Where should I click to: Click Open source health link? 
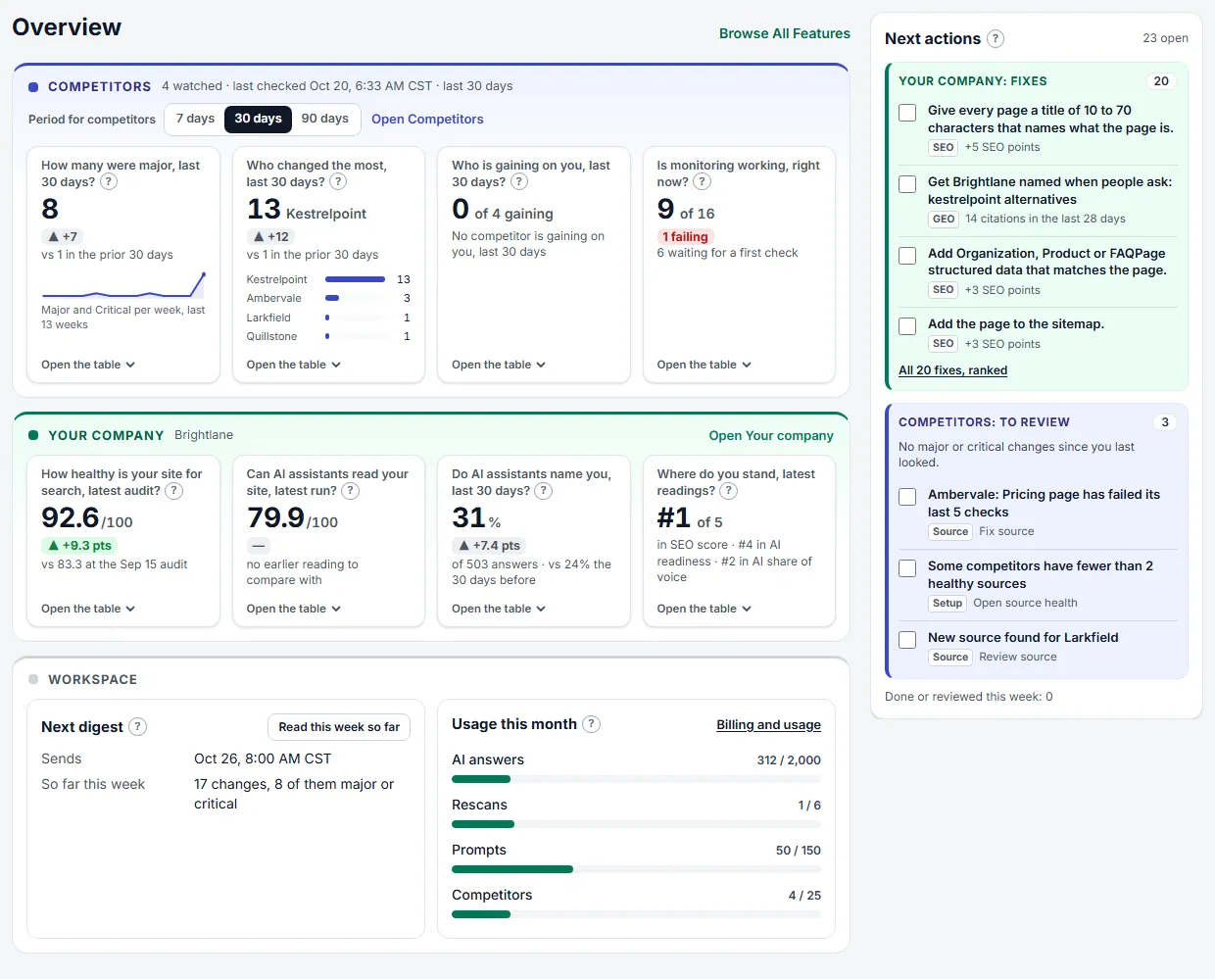pyautogui.click(x=1025, y=604)
